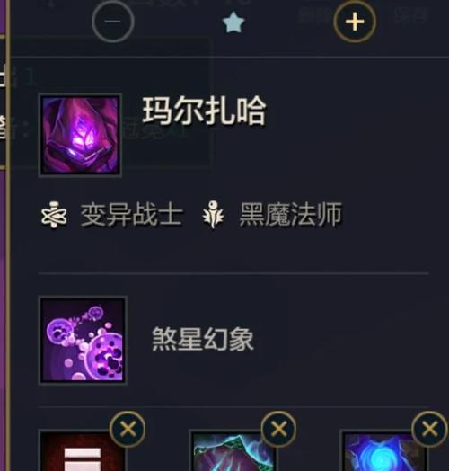This screenshot has height=471, width=449.
Task: Remove the blue orb item
Action: (x=430, y=429)
